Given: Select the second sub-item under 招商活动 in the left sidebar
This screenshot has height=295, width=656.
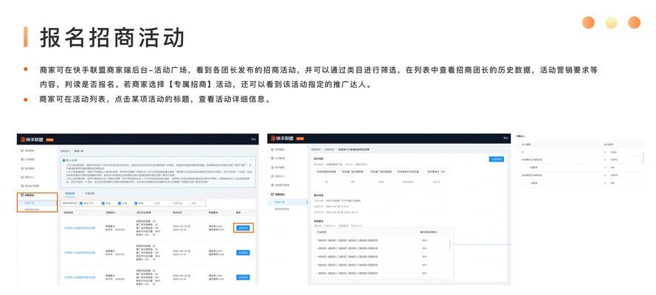Looking at the screenshot, I should (32, 209).
